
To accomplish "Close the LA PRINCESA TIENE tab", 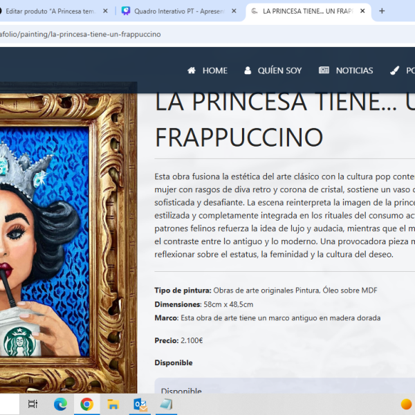I will click(362, 11).
